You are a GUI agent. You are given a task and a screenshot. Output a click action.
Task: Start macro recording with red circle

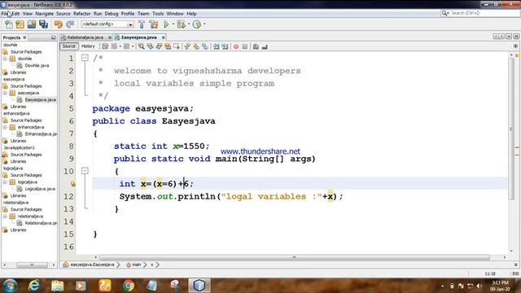[x=236, y=46]
